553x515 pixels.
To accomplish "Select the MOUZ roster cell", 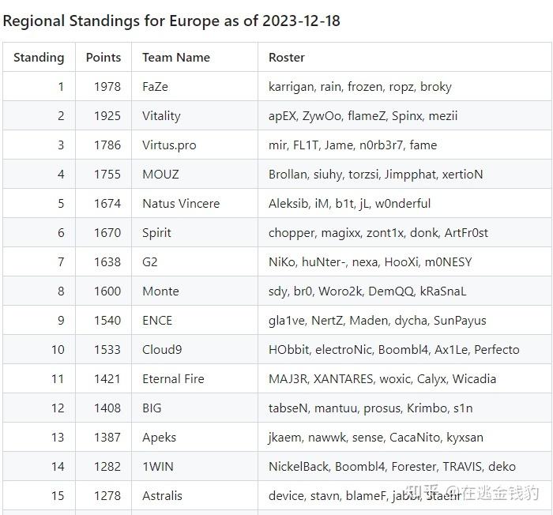I will 404,175.
